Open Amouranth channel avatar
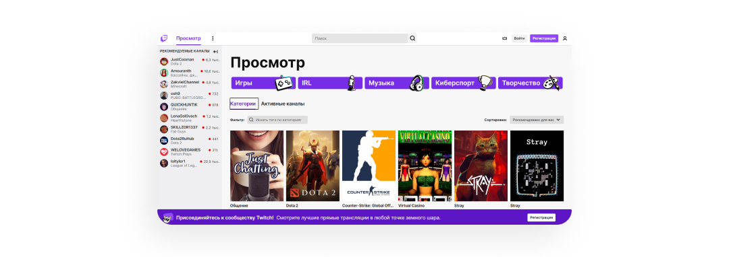 click(164, 73)
